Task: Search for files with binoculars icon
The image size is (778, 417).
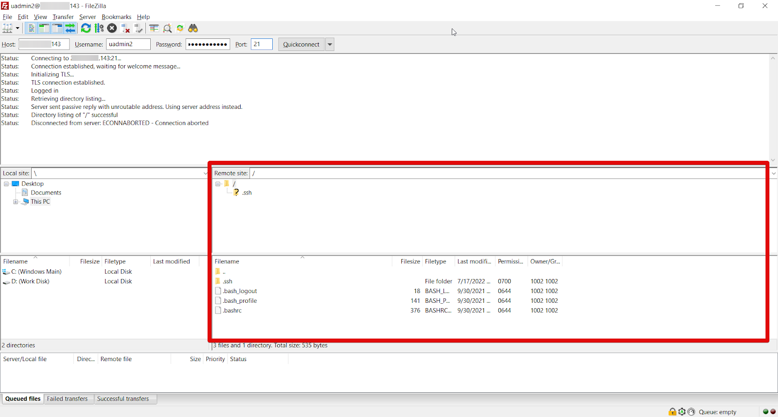Action: point(193,28)
